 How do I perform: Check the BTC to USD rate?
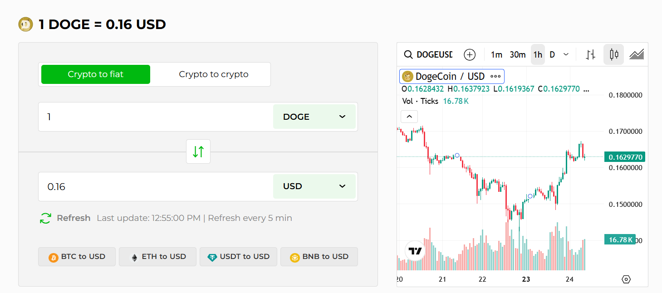(x=77, y=256)
